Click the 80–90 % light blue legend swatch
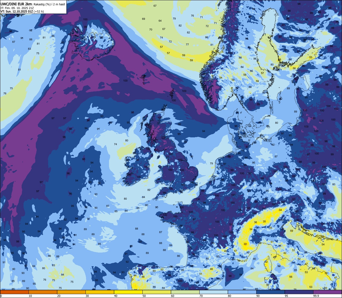This screenshot has height=298, width=342. 242,292
